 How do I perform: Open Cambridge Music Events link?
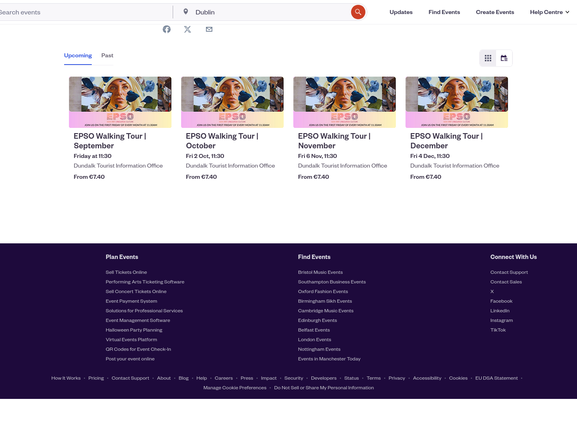(326, 311)
